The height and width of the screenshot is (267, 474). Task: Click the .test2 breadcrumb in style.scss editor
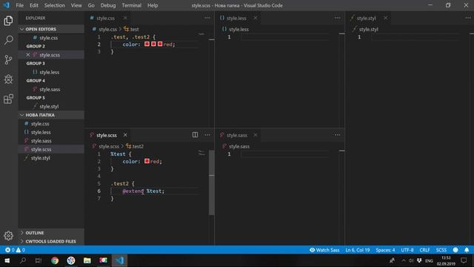pos(135,146)
